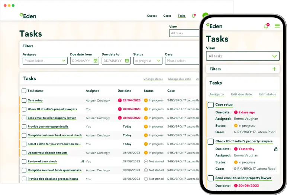Tick checkbox for Check ID of seller's property lawyers
287x195 pixels.
[24, 109]
